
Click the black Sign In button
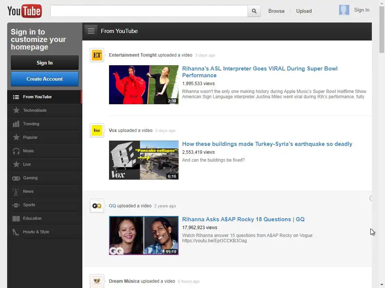(x=45, y=63)
